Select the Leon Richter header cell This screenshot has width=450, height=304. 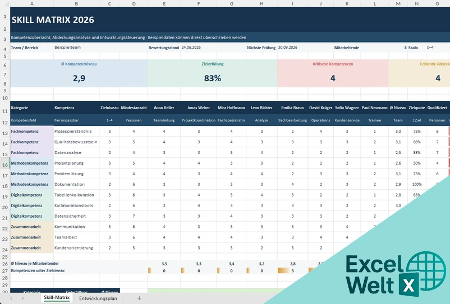click(261, 107)
